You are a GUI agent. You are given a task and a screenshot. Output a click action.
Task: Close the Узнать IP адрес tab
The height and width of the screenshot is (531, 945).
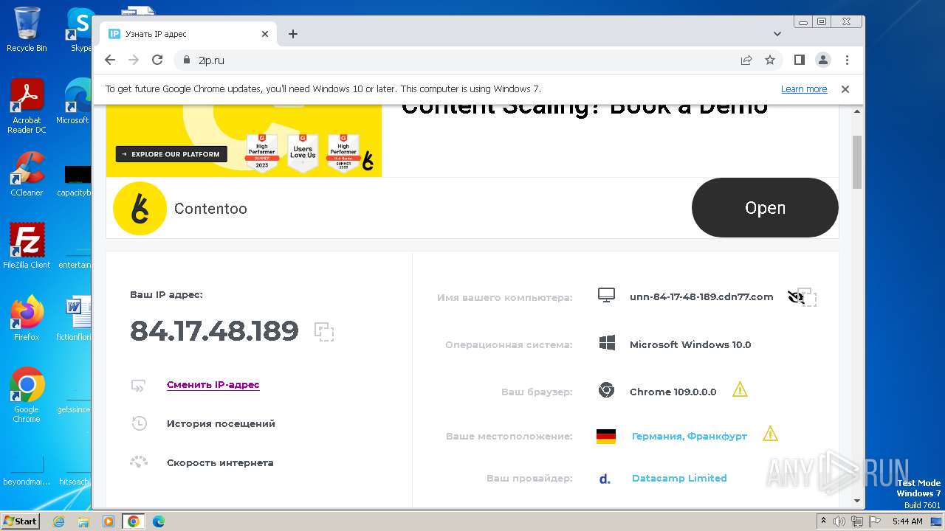[265, 34]
